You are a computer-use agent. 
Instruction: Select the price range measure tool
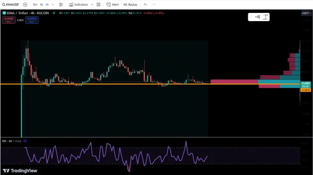pyautogui.click(x=266, y=17)
